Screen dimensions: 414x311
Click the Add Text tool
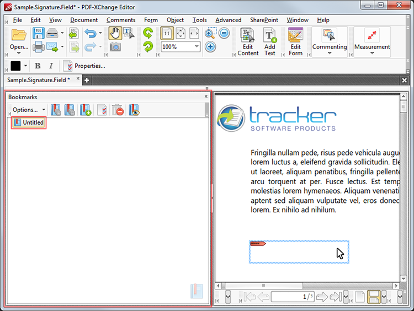(270, 42)
